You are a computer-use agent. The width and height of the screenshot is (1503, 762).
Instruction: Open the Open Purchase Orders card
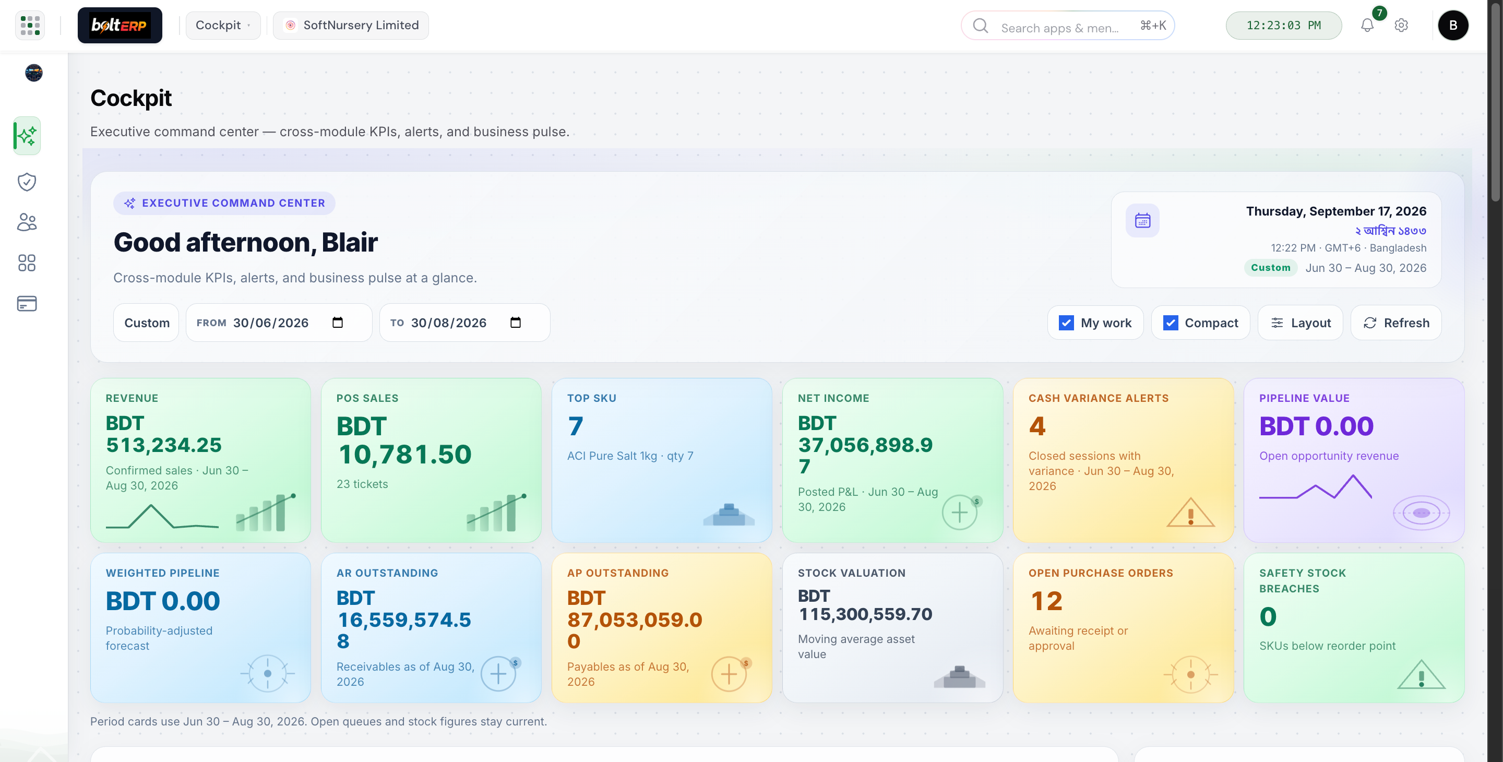click(x=1123, y=628)
